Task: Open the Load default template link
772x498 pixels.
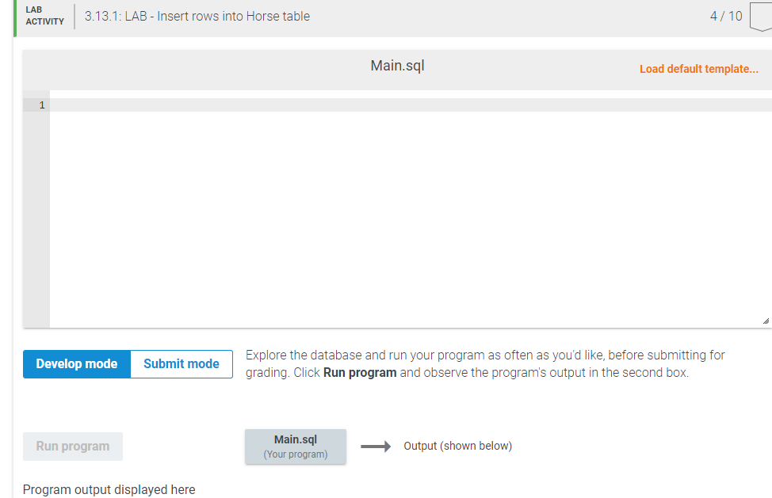Action: coord(698,69)
